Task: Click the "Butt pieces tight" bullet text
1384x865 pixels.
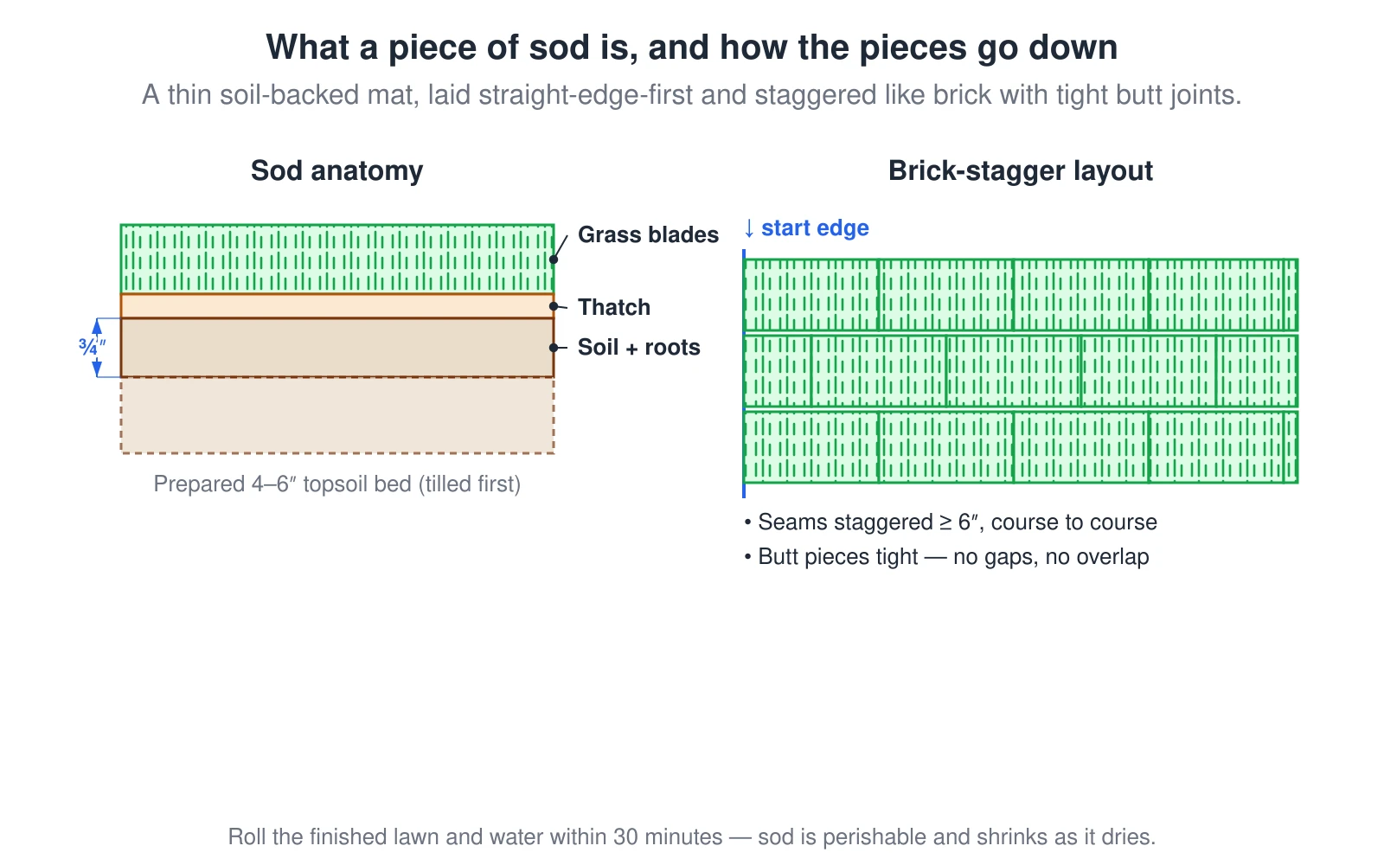Action: pyautogui.click(x=946, y=556)
